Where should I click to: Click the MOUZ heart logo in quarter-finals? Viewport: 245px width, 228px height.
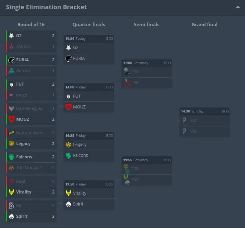[69, 107]
